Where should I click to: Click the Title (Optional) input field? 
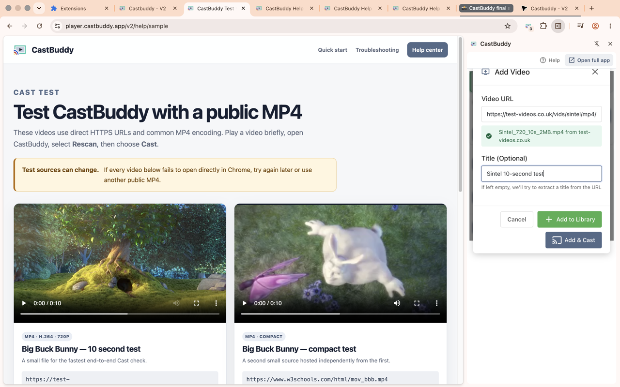pyautogui.click(x=542, y=174)
